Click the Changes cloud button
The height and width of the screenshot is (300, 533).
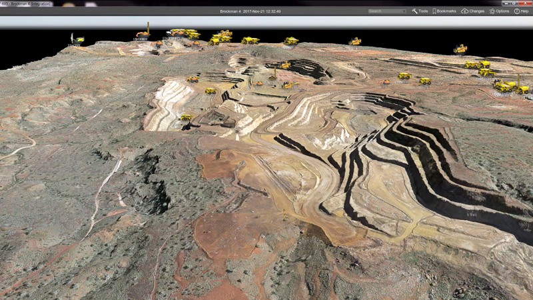point(473,11)
